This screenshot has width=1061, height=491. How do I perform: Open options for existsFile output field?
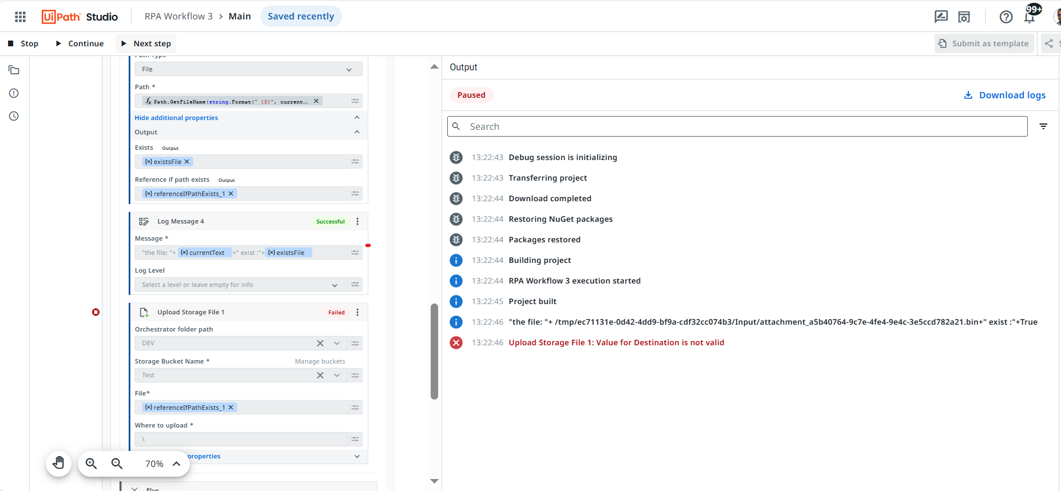355,162
